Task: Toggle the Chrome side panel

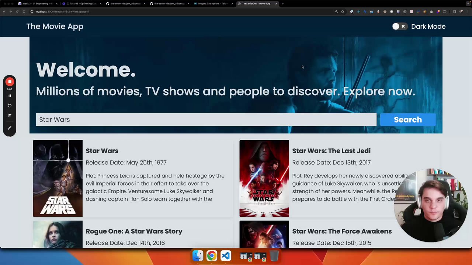Action: tap(455, 11)
